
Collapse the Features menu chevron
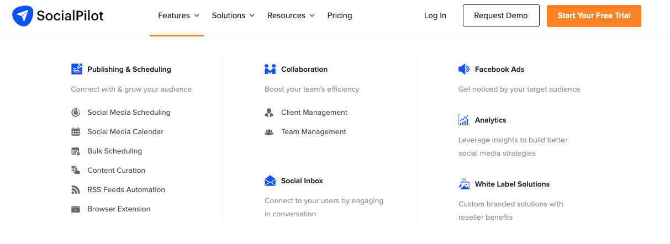pyautogui.click(x=196, y=15)
